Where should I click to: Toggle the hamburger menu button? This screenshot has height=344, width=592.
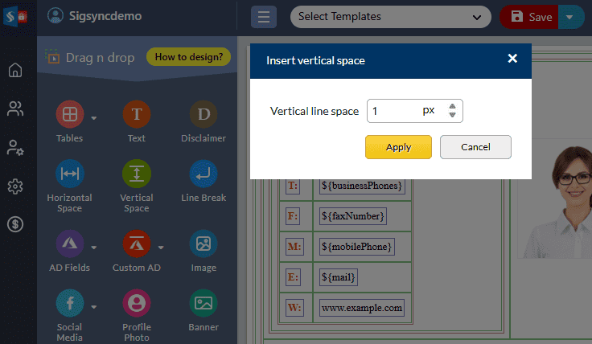coord(264,17)
